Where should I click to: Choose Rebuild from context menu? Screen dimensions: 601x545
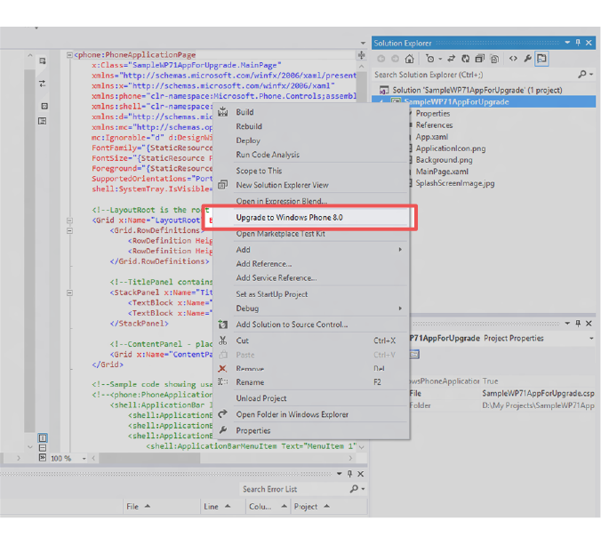(310, 126)
